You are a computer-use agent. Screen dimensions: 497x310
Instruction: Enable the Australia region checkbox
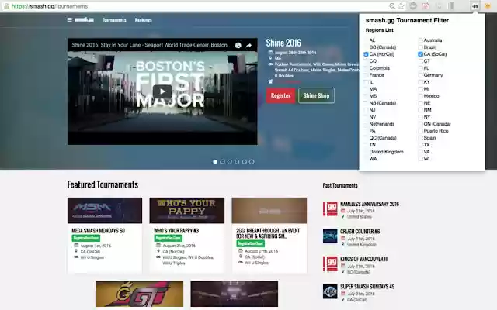(x=420, y=40)
